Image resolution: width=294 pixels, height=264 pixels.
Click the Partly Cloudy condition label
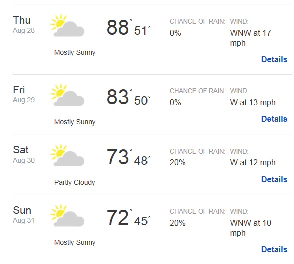[x=74, y=182]
